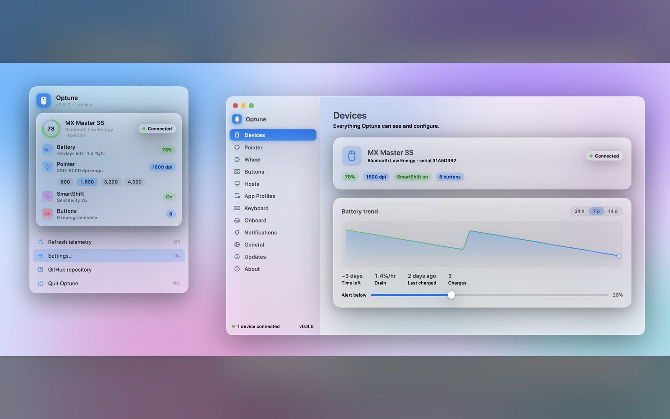Image resolution: width=670 pixels, height=419 pixels.
Task: Open the Notifications section
Action: (273, 233)
